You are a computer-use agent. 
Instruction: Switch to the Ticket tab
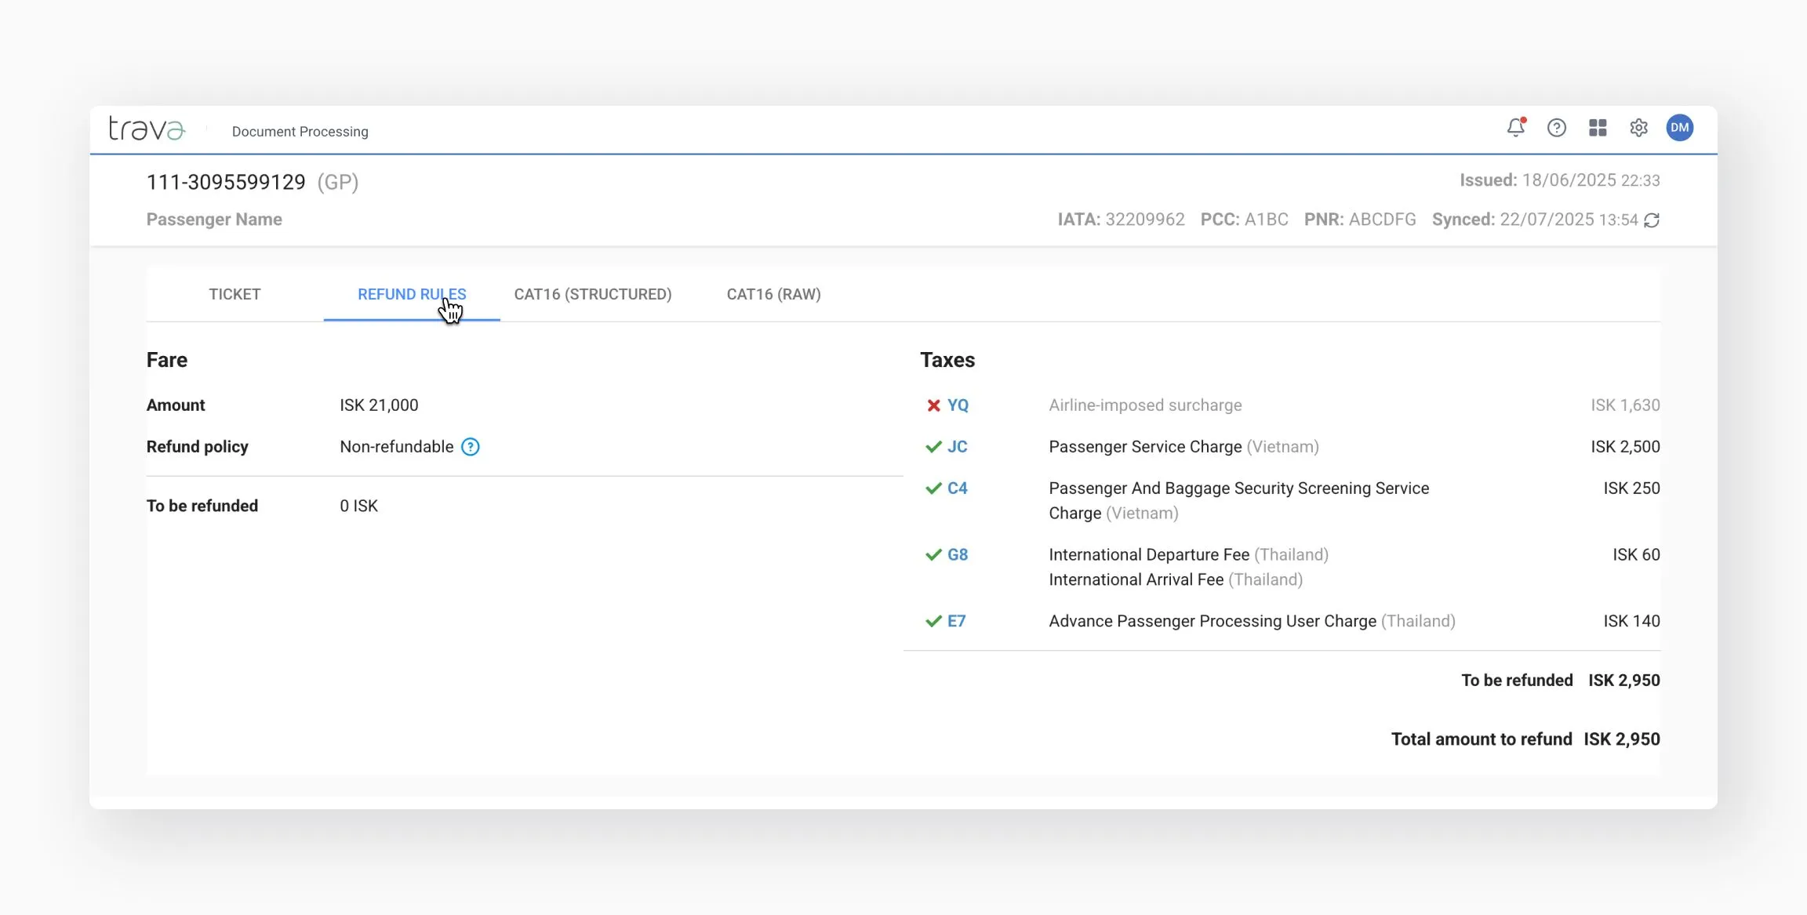click(x=235, y=294)
